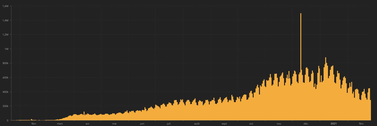Click the févr. label at chart start
The height and width of the screenshot is (126, 377).
point(34,124)
